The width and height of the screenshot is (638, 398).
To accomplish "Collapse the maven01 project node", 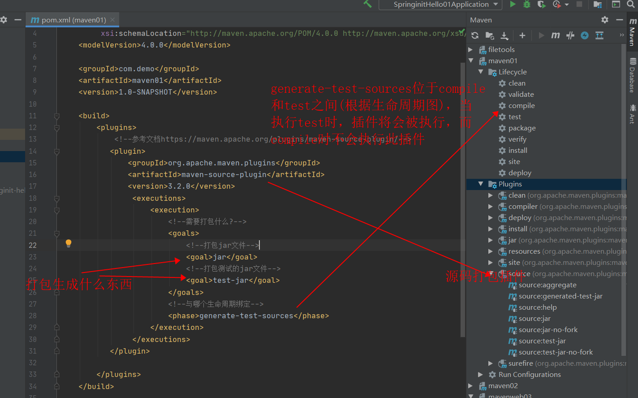I will point(470,61).
